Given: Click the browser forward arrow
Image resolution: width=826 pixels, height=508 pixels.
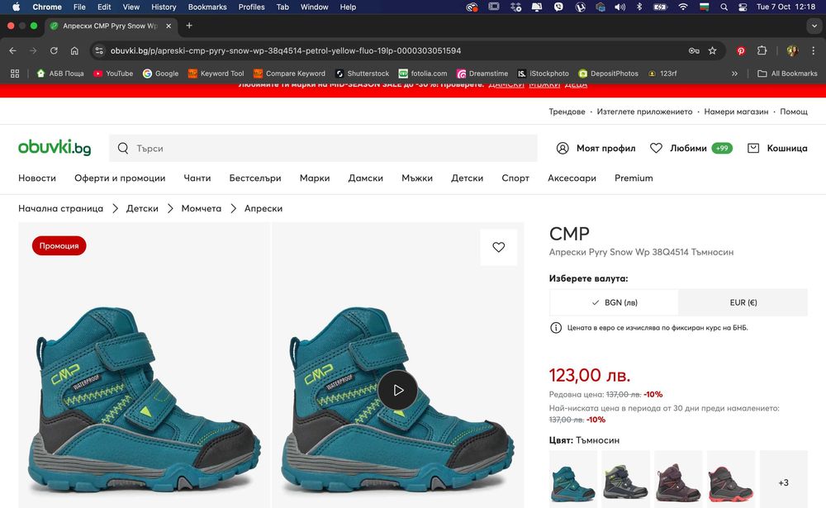Looking at the screenshot, I should (x=33, y=50).
